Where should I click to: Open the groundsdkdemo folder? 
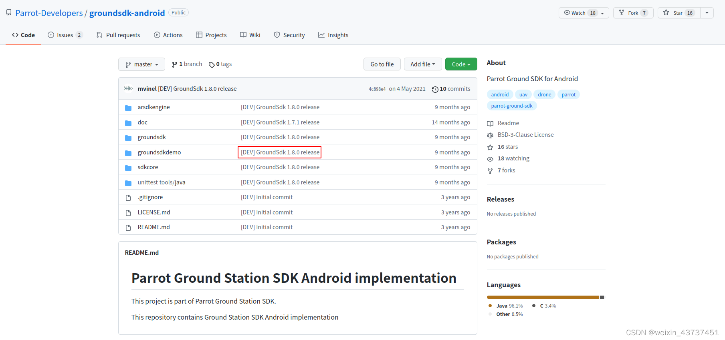pyautogui.click(x=159, y=152)
